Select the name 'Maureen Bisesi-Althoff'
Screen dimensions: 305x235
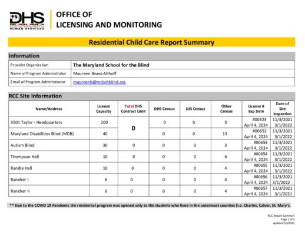click(x=95, y=73)
